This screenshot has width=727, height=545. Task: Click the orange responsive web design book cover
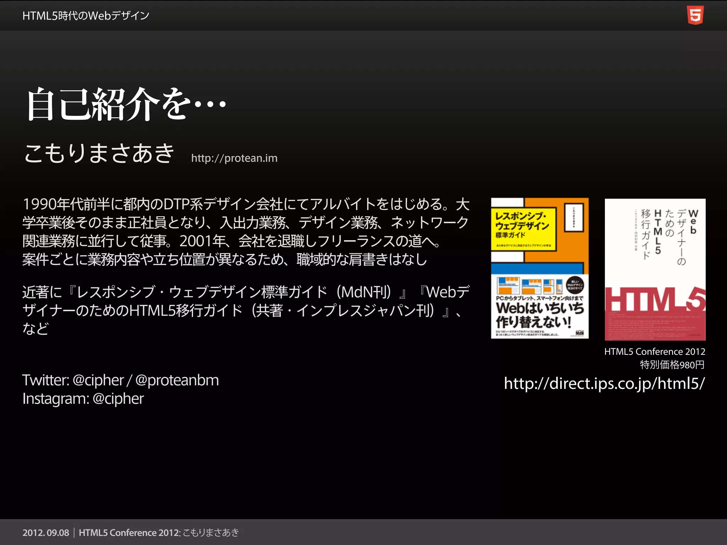(539, 268)
